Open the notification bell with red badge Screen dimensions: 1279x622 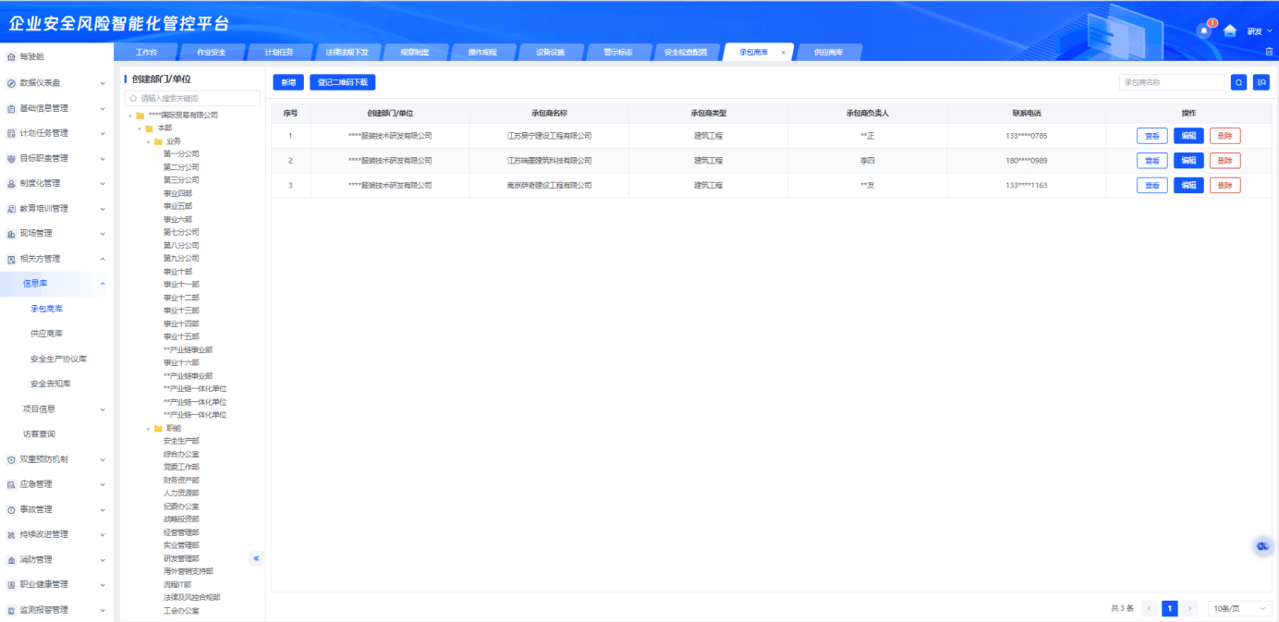pos(1203,30)
